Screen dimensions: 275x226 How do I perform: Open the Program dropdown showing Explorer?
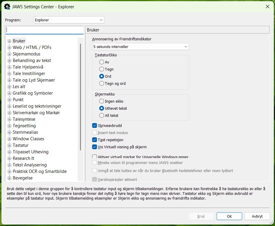click(x=69, y=20)
